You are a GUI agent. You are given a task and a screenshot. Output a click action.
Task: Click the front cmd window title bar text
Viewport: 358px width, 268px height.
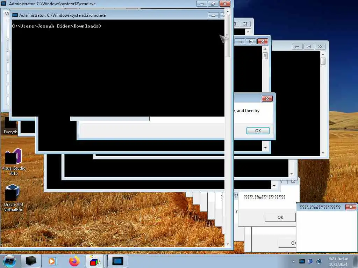tap(62, 15)
